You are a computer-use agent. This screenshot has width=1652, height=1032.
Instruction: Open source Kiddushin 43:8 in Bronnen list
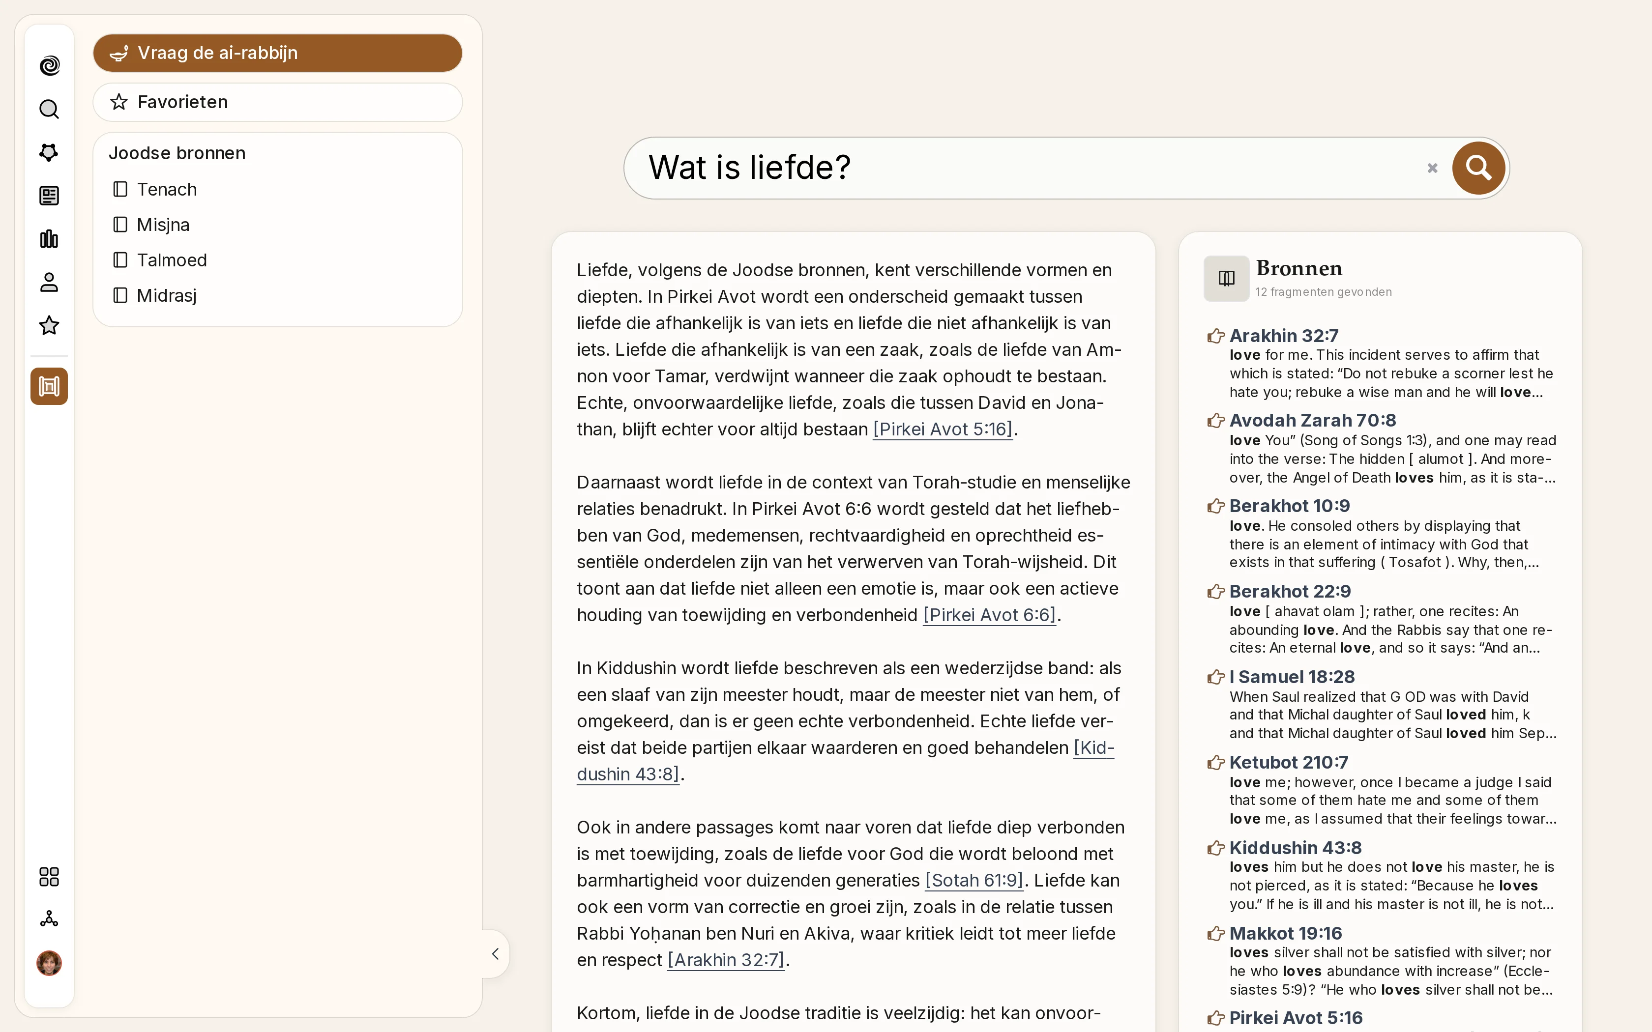[x=1295, y=848]
